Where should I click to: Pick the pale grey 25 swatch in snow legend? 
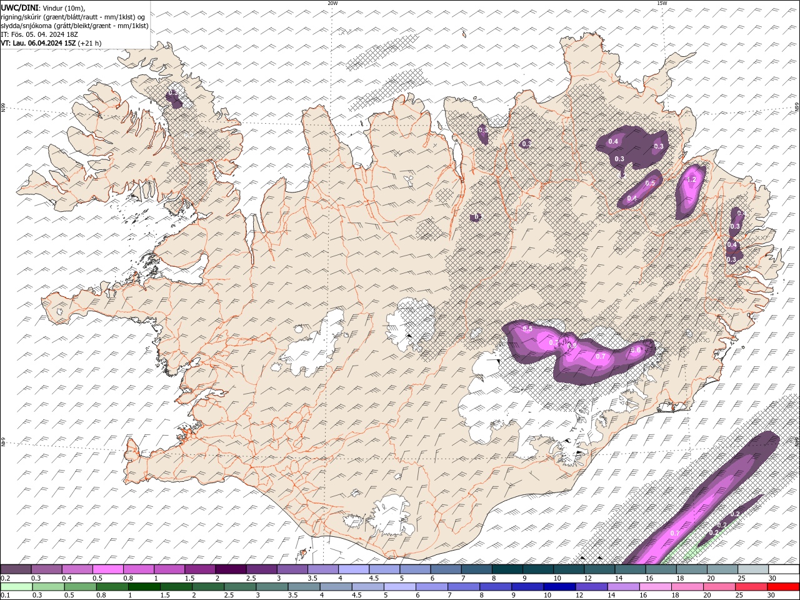pyautogui.click(x=752, y=569)
